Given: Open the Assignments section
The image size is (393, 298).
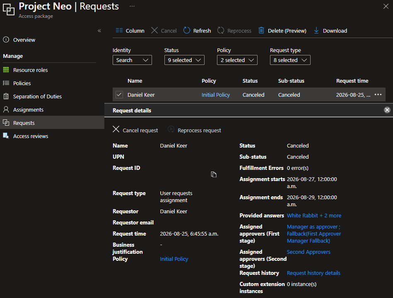Looking at the screenshot, I should 28,110.
